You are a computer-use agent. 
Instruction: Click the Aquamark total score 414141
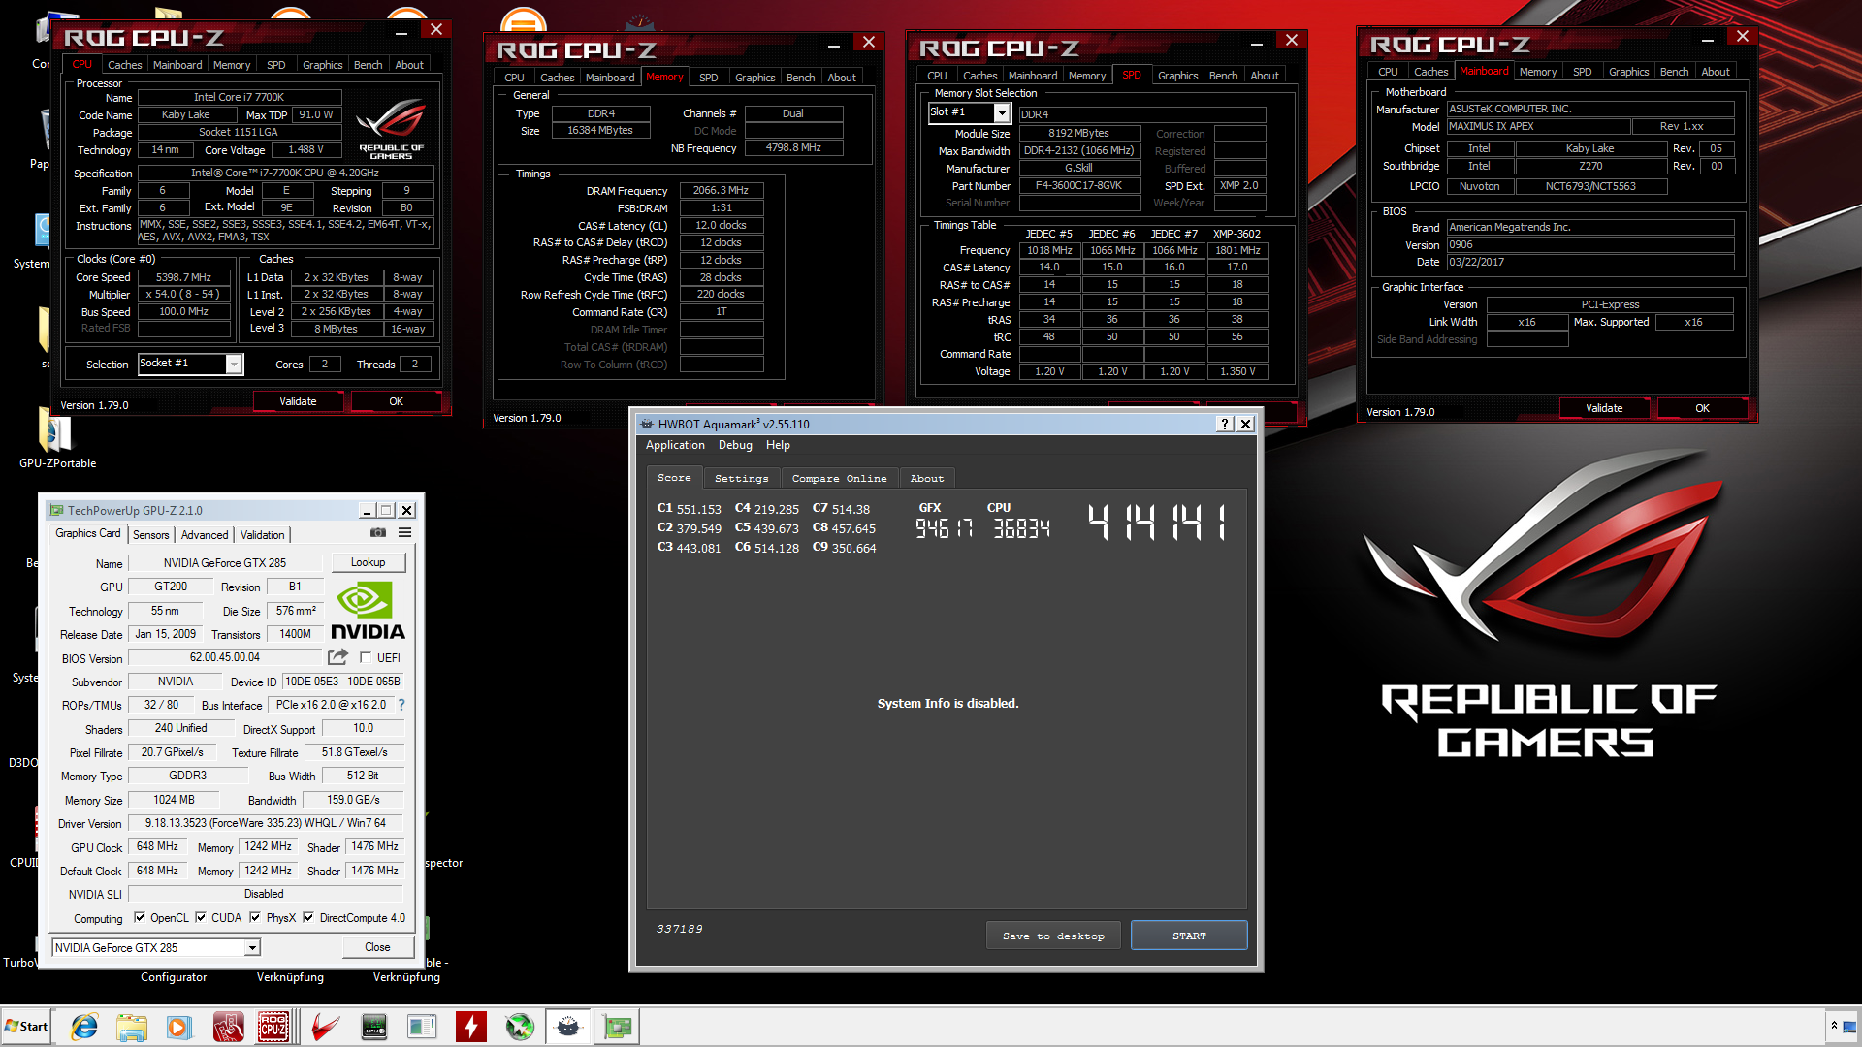click(1156, 522)
